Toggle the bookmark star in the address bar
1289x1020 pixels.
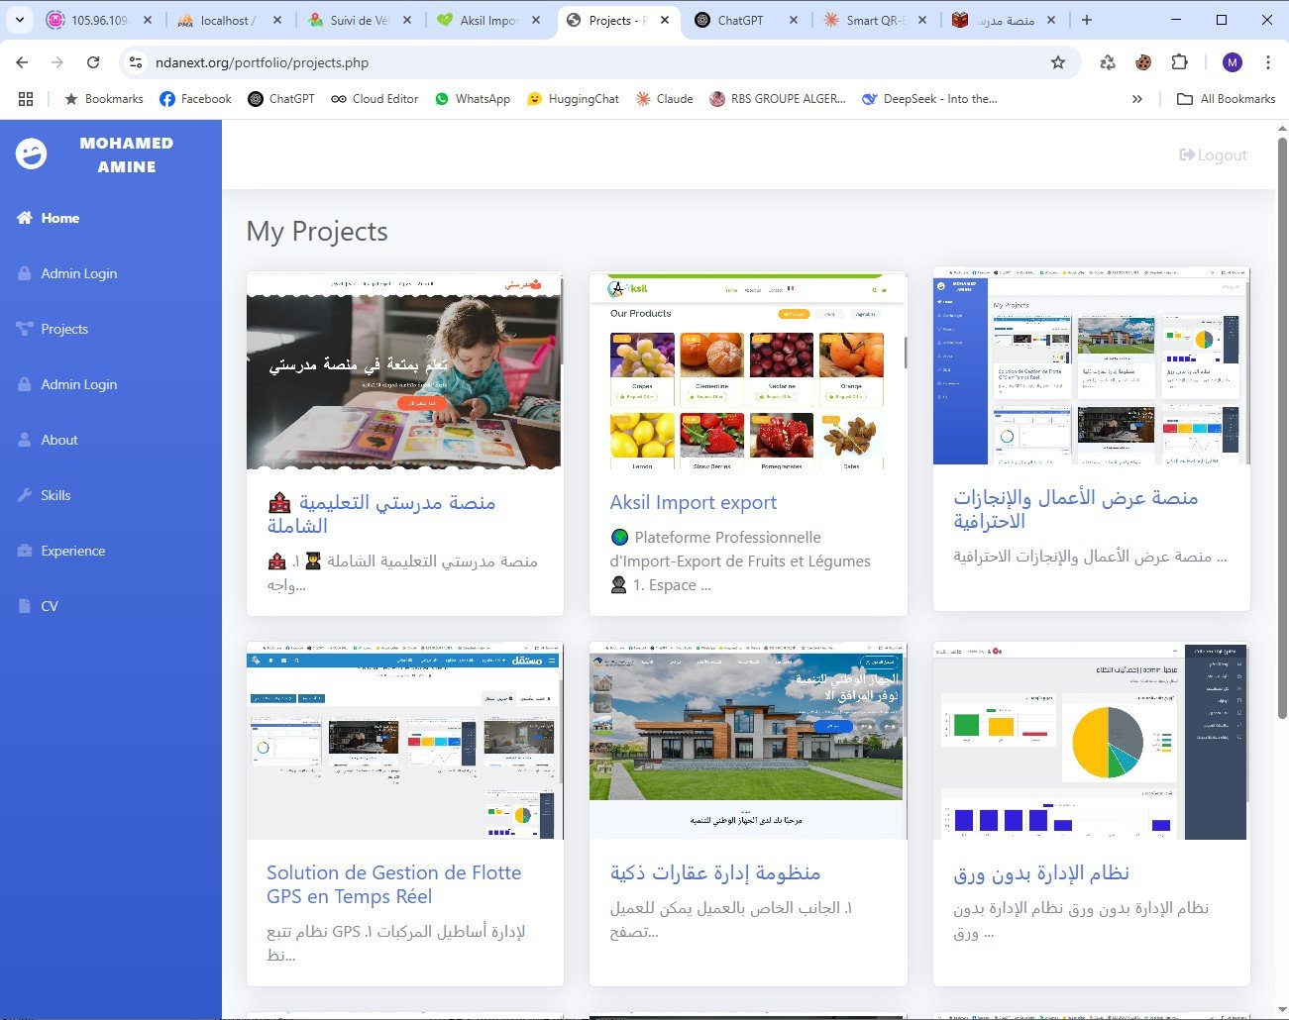1058,61
